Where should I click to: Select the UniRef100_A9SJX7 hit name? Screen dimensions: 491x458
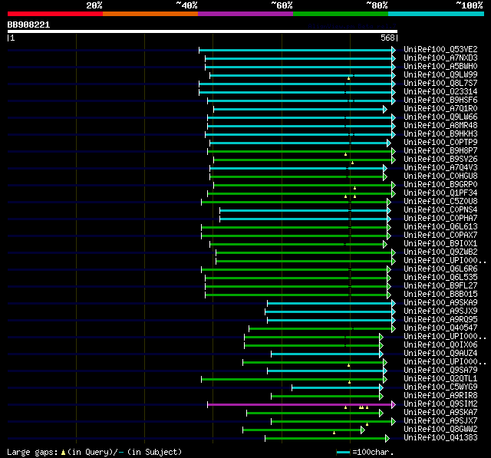(440, 421)
